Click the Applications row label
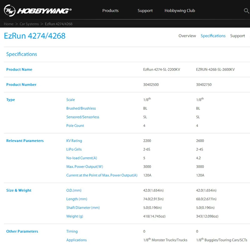 76,240
